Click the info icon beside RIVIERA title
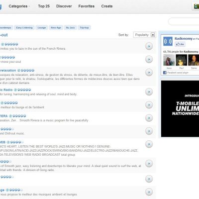The width and height of the screenshot is (199, 199). click(10, 116)
